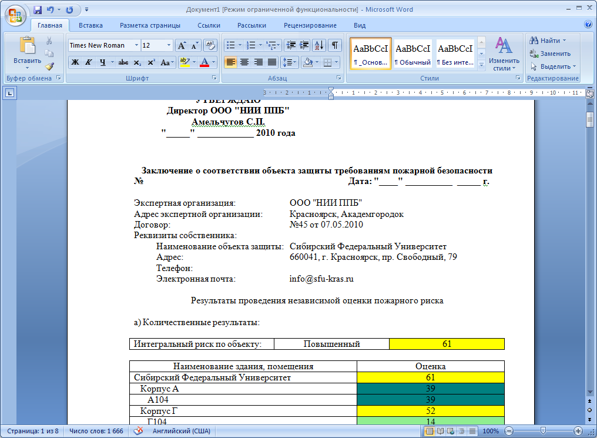The image size is (597, 438).
Task: Toggle strikethrough formatting
Action: click(123, 62)
